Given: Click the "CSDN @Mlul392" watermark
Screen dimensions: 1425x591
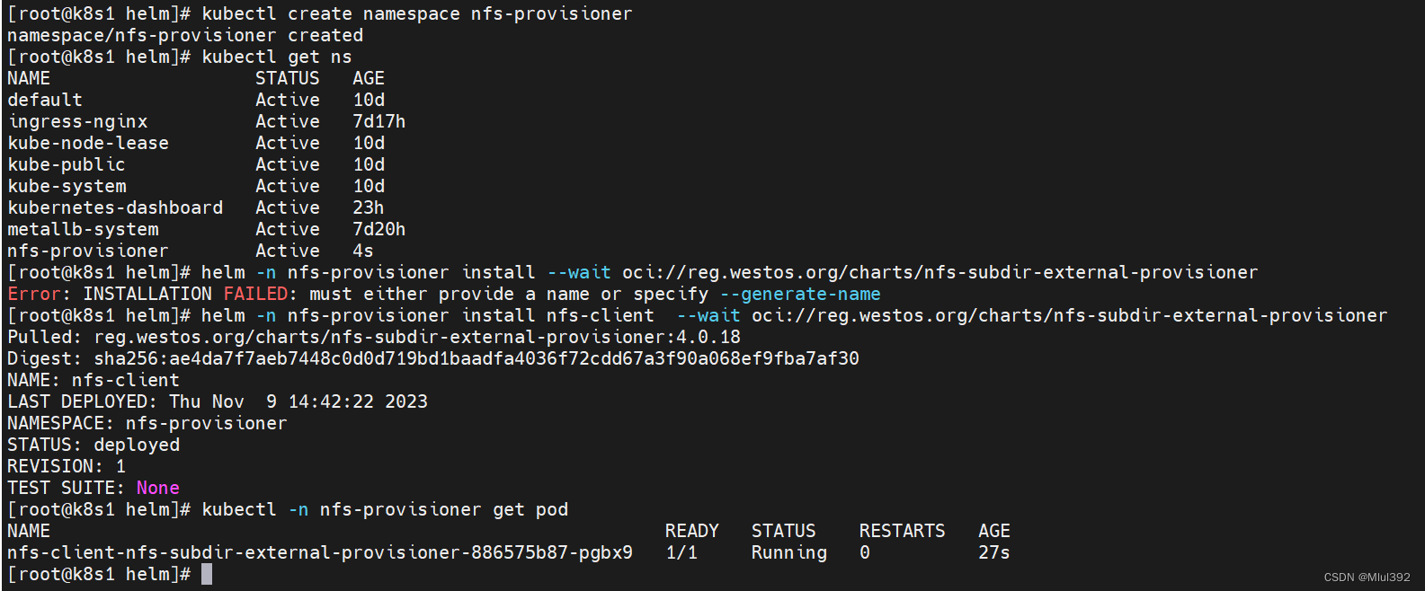Looking at the screenshot, I should (x=1367, y=578).
